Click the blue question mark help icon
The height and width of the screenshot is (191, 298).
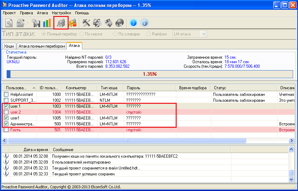click(x=133, y=23)
